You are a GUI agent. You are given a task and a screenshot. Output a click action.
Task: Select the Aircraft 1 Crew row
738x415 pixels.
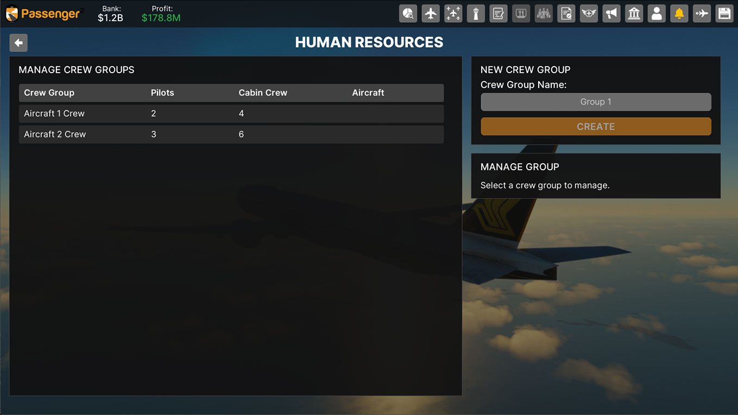click(231, 114)
